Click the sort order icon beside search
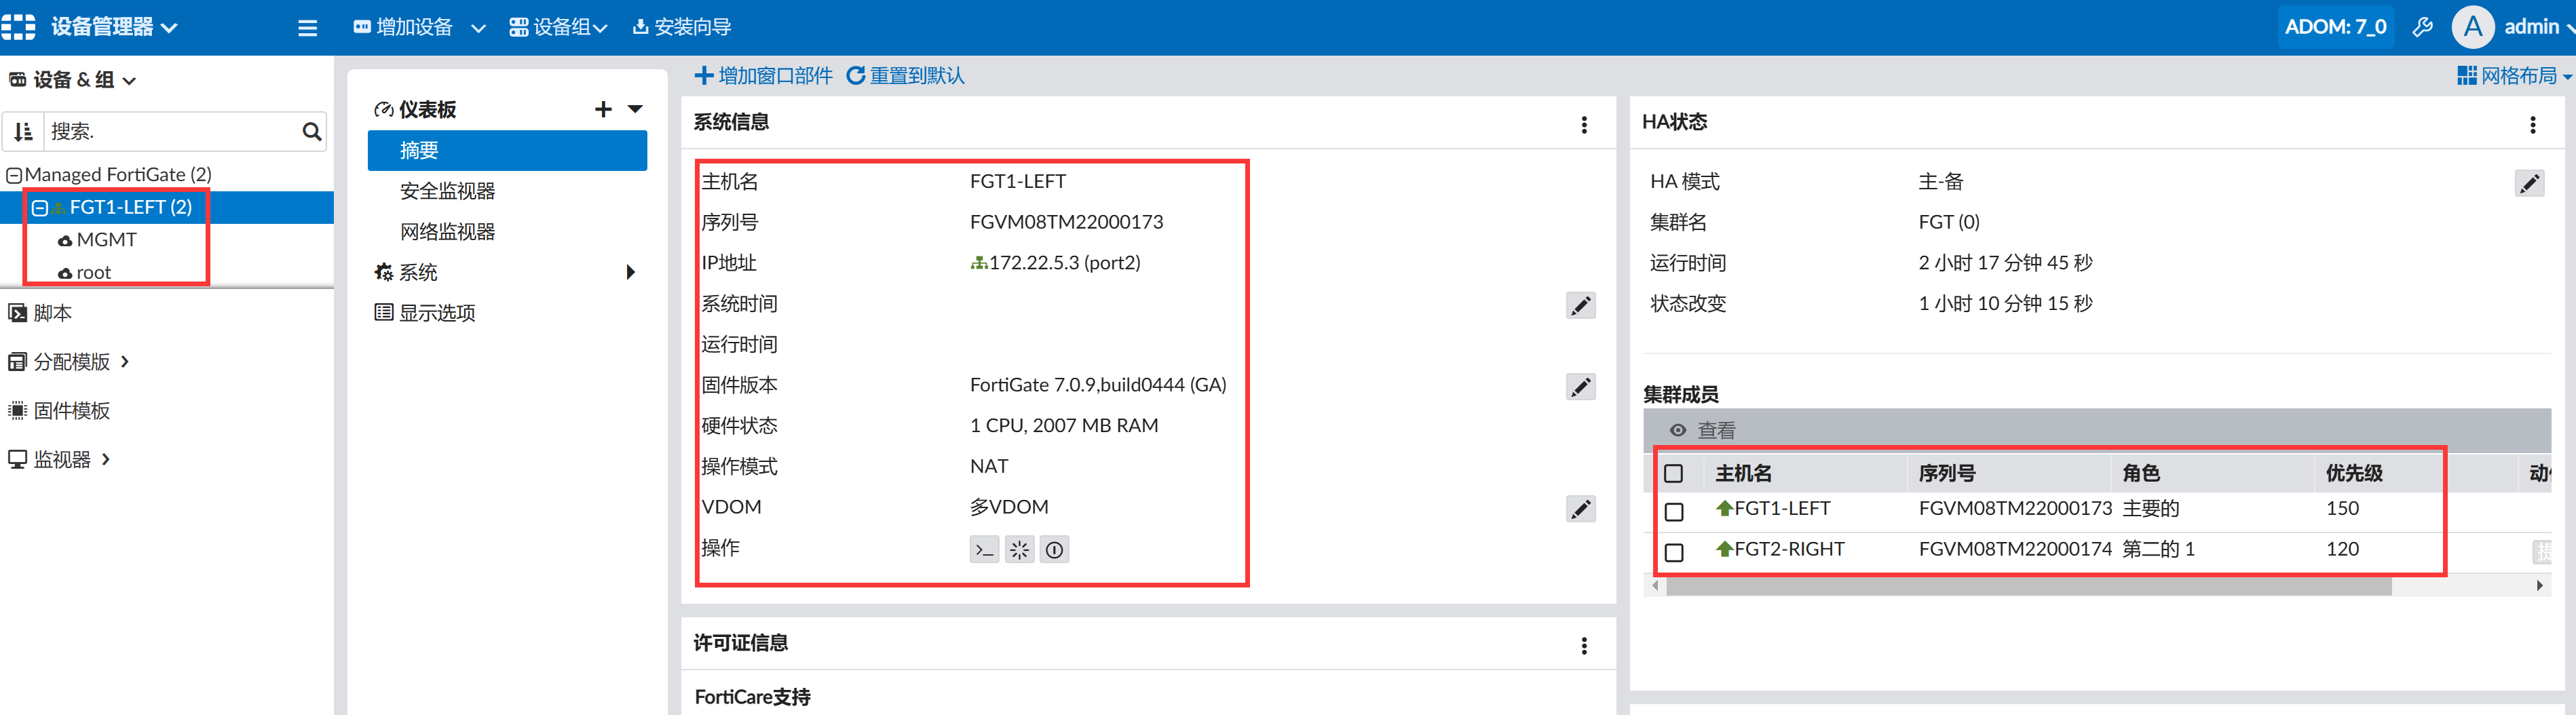This screenshot has height=715, width=2576. tap(23, 132)
